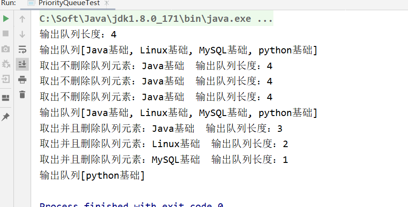
Task: Click the '输出队列[python基础]' line
Action: pyautogui.click(x=92, y=175)
